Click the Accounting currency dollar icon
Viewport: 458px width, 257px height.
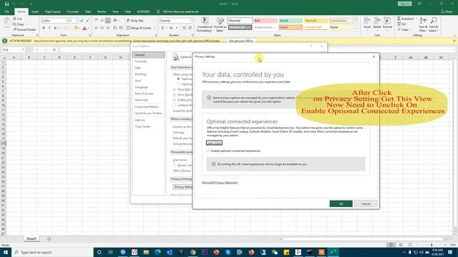(162, 28)
